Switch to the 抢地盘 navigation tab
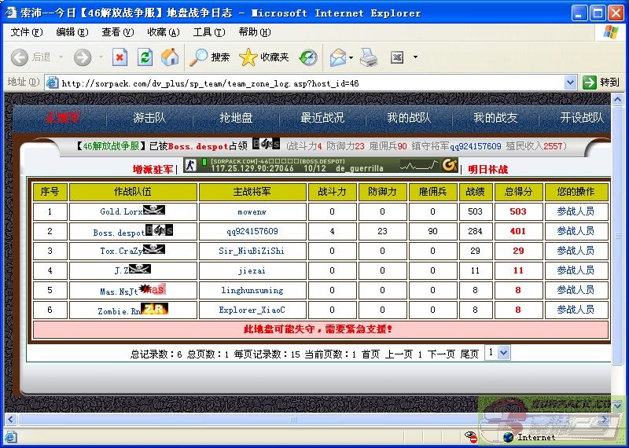 click(236, 118)
